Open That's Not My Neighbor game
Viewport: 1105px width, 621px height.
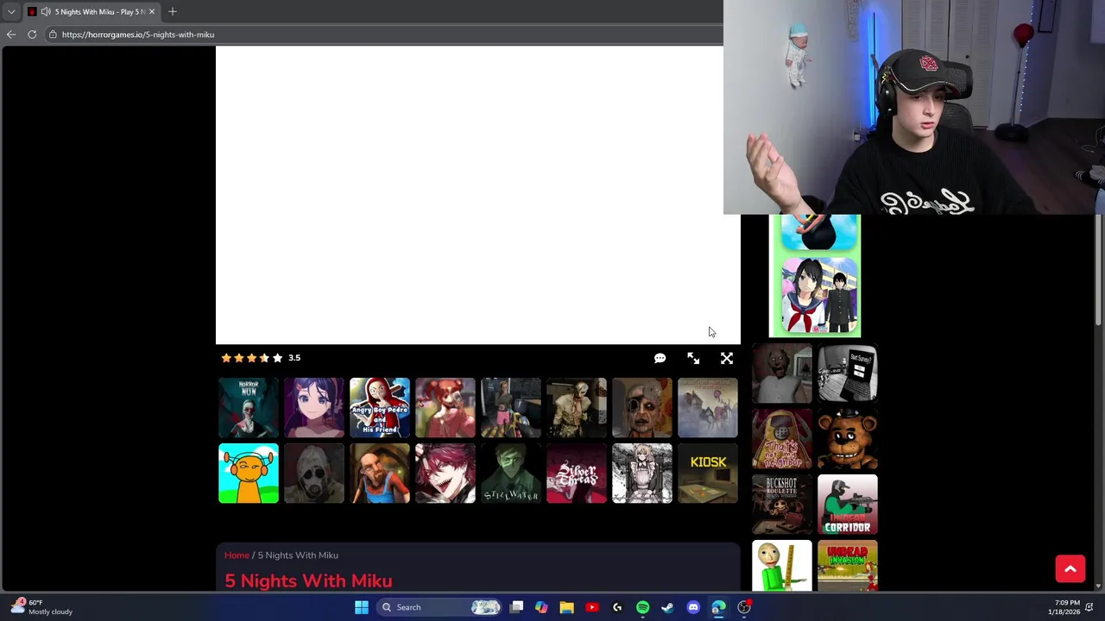782,439
